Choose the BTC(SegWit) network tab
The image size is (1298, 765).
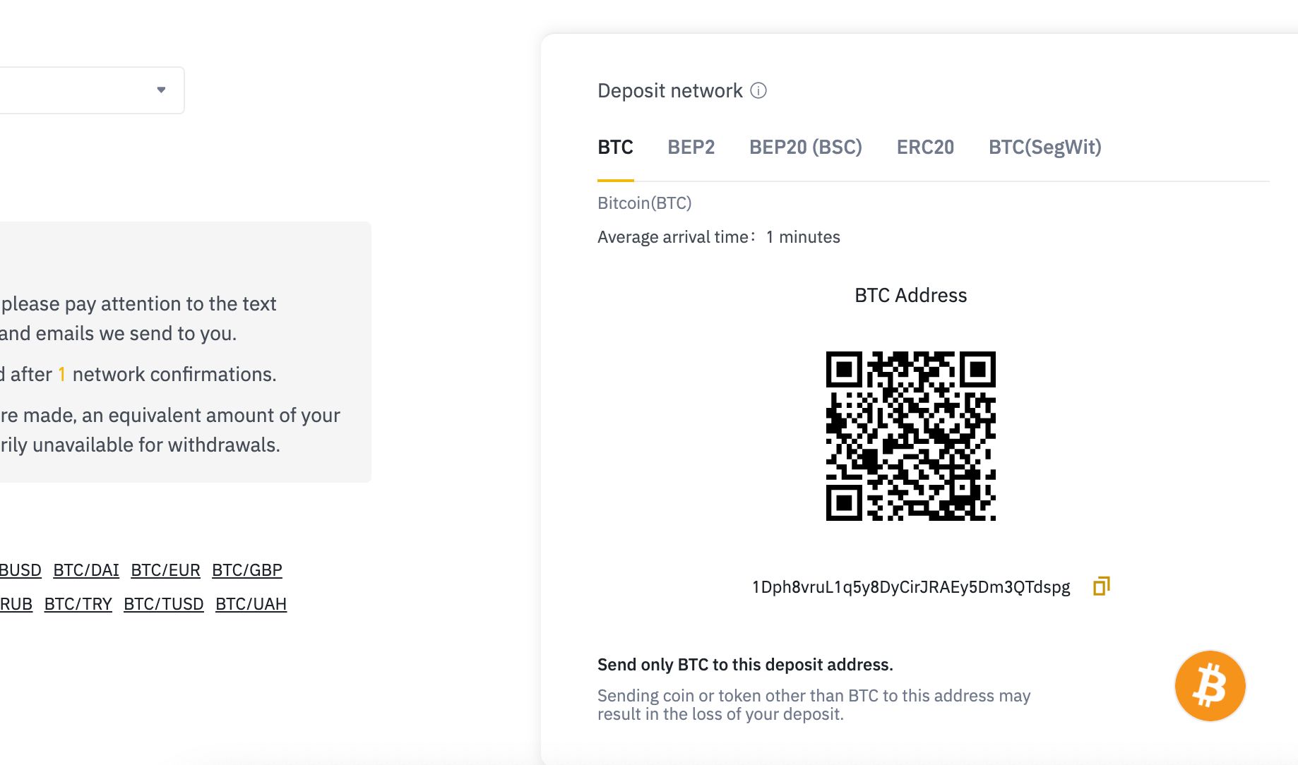pos(1044,147)
